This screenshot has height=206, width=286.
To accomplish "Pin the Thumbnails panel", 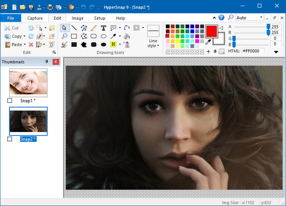I will pyautogui.click(x=47, y=62).
